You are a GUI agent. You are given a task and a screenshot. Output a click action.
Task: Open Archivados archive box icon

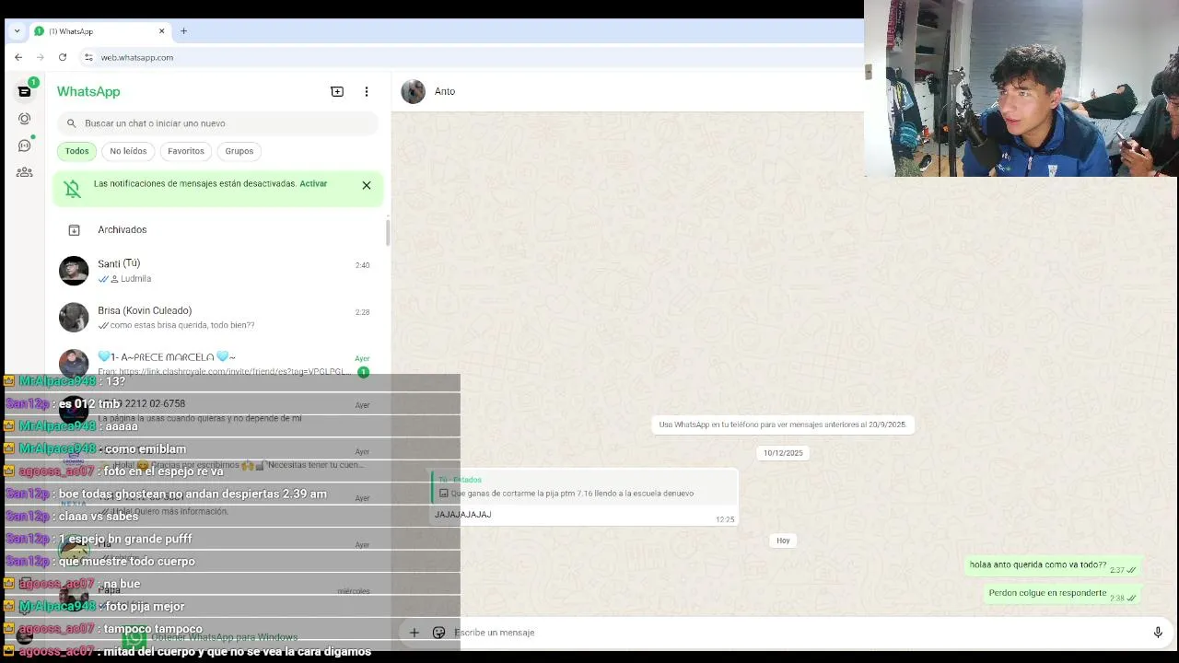coord(74,230)
